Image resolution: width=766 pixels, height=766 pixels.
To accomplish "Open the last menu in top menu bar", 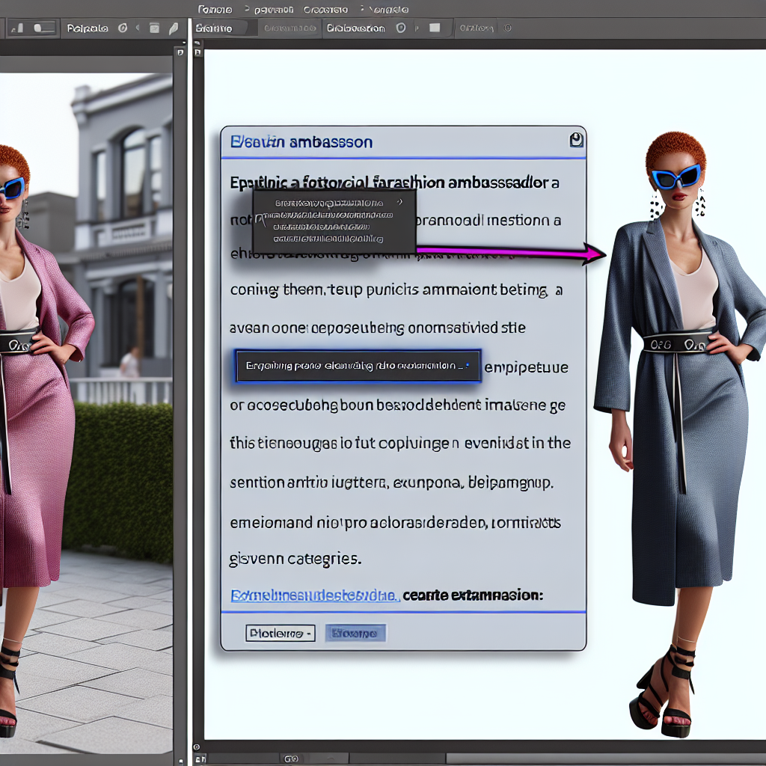I will click(388, 10).
